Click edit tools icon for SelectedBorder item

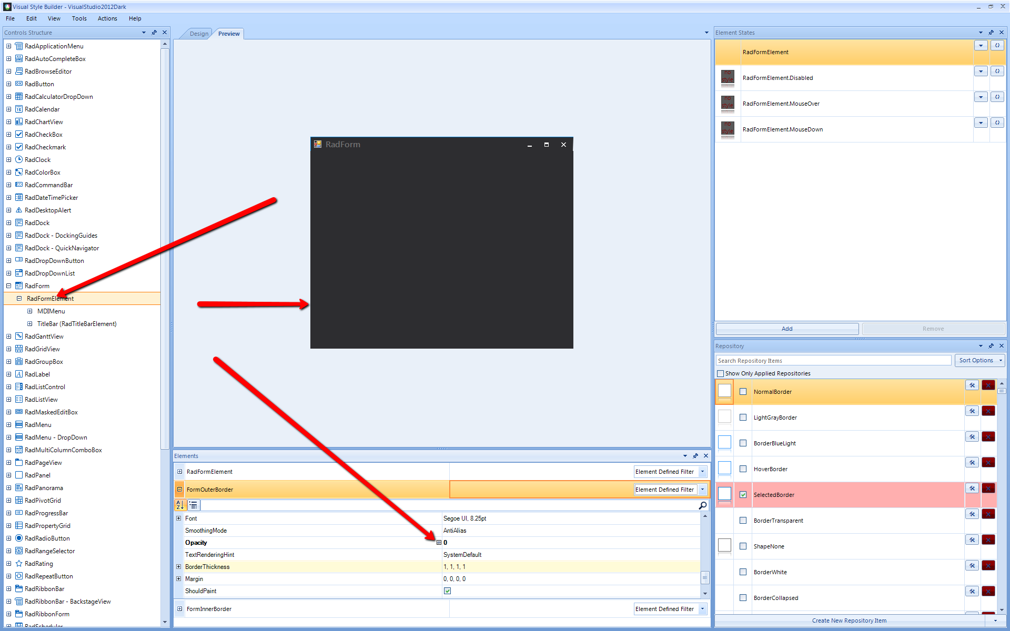point(972,488)
